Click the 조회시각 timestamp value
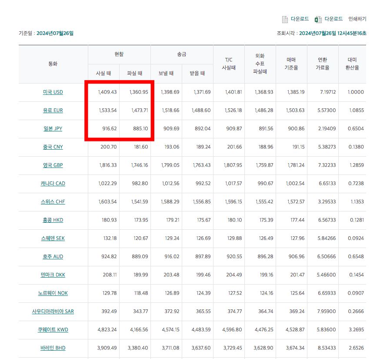Viewport: 390px width, 359px height. click(x=333, y=34)
